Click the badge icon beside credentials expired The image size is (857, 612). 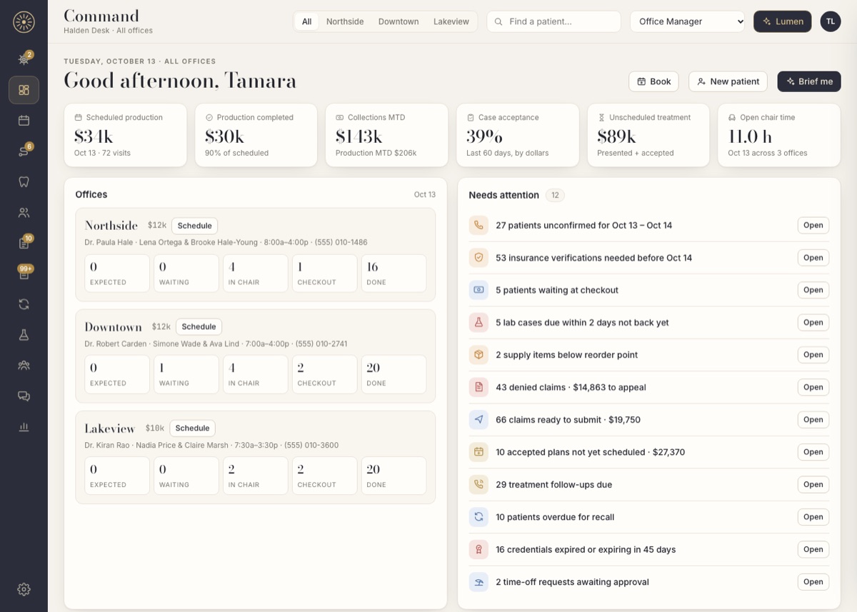tap(478, 549)
